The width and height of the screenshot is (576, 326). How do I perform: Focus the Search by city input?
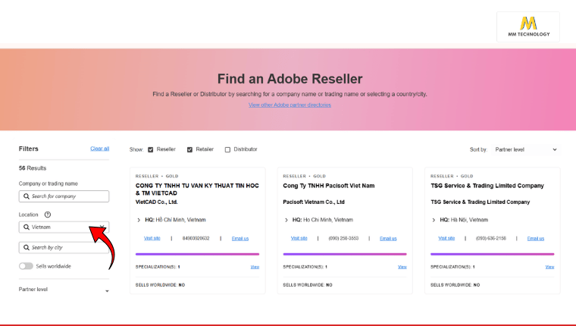(64, 247)
